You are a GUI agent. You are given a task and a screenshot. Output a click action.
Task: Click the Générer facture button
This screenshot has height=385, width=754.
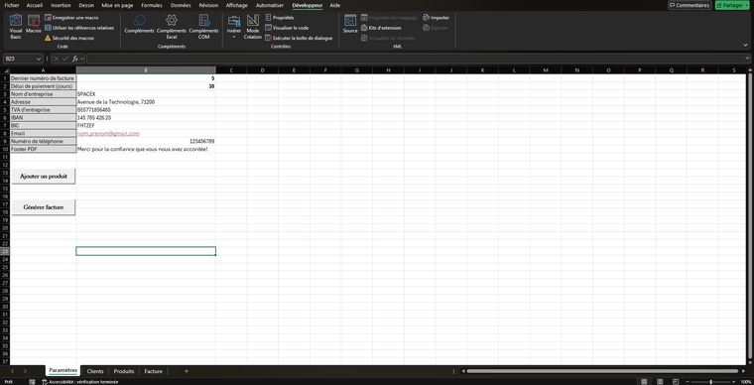pyautogui.click(x=44, y=207)
